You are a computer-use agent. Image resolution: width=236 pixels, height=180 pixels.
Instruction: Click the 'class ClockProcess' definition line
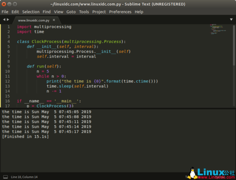(71, 41)
